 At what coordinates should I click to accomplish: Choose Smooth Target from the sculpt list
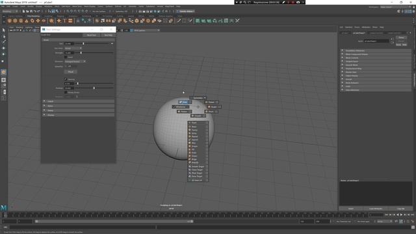click(198, 166)
